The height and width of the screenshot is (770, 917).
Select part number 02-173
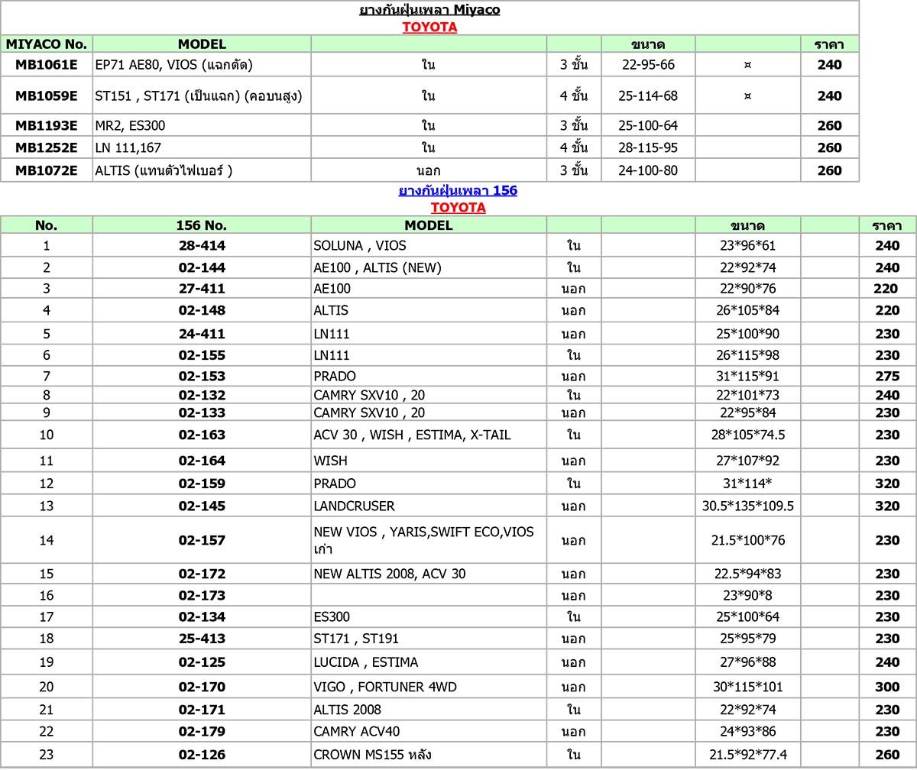point(202,595)
